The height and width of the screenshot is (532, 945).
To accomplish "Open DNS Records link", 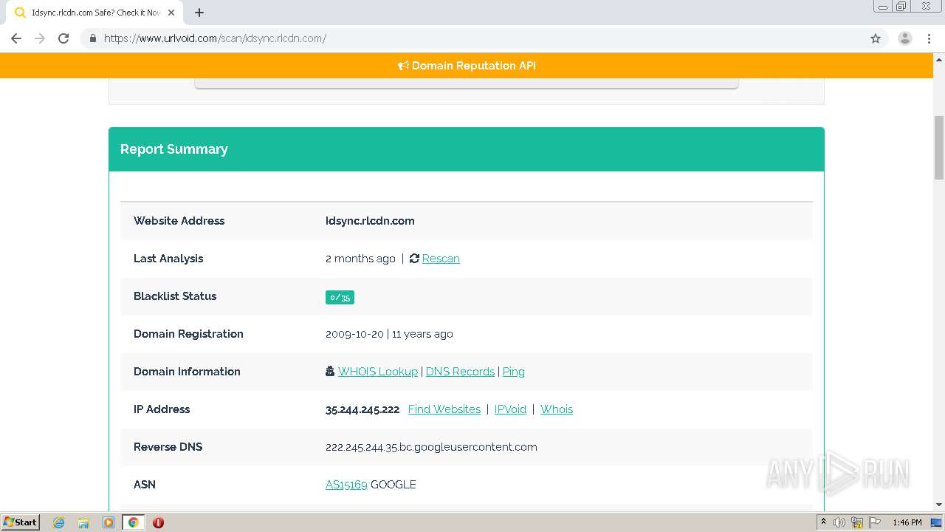I will (x=460, y=372).
